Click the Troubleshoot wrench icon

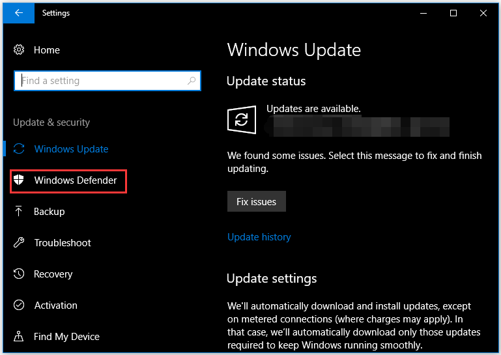[19, 242]
